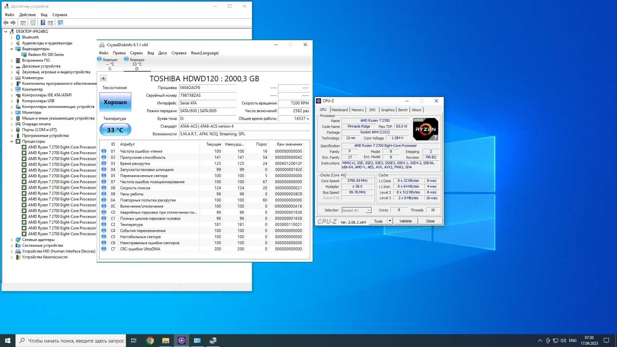Click the Close button in CPU-Z

tap(430, 221)
